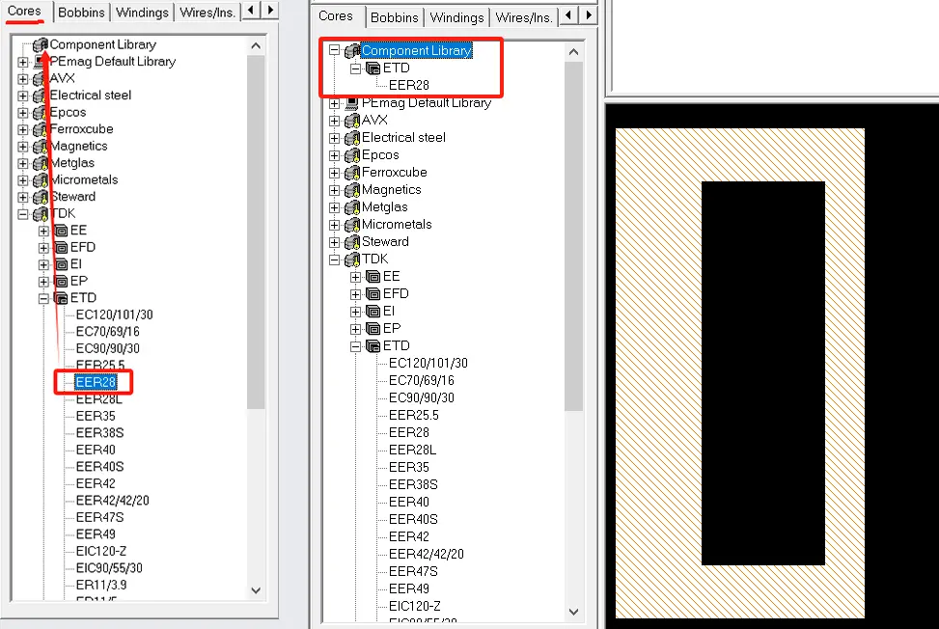
Task: Select EER47S in the right panel
Action: [x=413, y=571]
